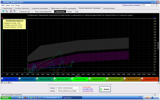Open the Впуск sub-tab
The width and height of the screenshot is (160, 100).
[x=77, y=12]
